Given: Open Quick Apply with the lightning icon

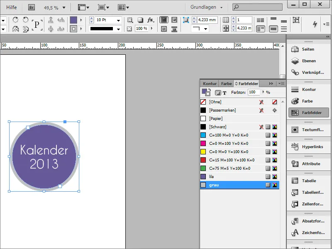Looking at the screenshot, I should coord(315,24).
